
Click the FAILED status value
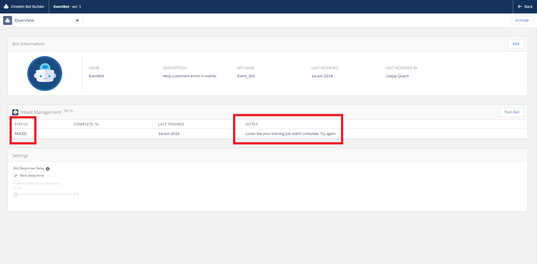click(x=20, y=134)
